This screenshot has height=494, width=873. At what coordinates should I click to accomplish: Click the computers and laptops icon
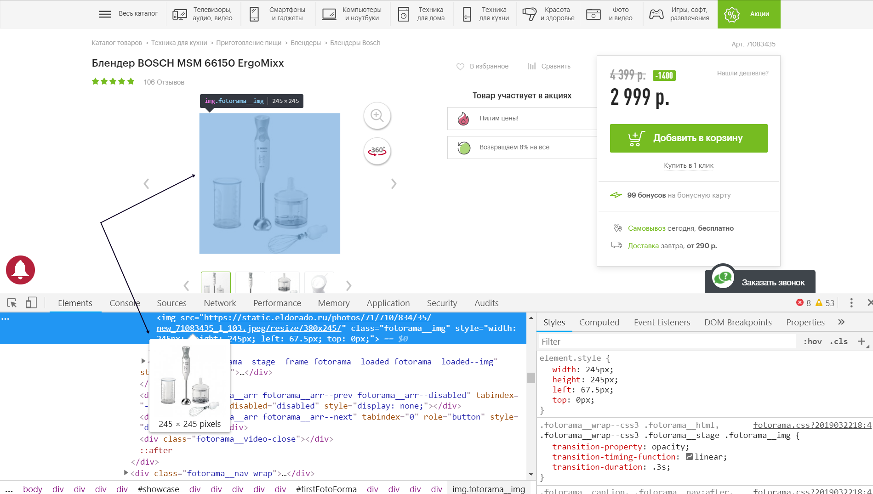coord(329,14)
